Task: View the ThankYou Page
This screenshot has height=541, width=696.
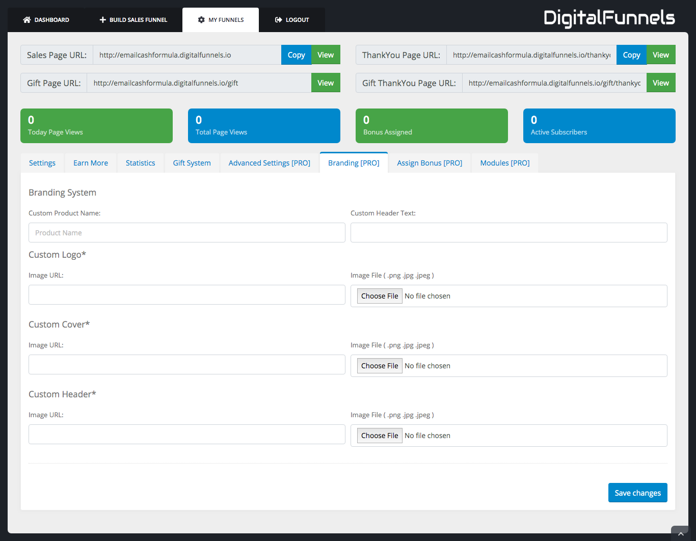Action: (661, 55)
